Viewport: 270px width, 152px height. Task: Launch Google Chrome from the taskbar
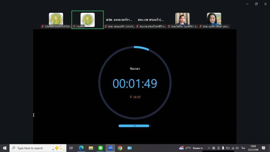coord(120,148)
